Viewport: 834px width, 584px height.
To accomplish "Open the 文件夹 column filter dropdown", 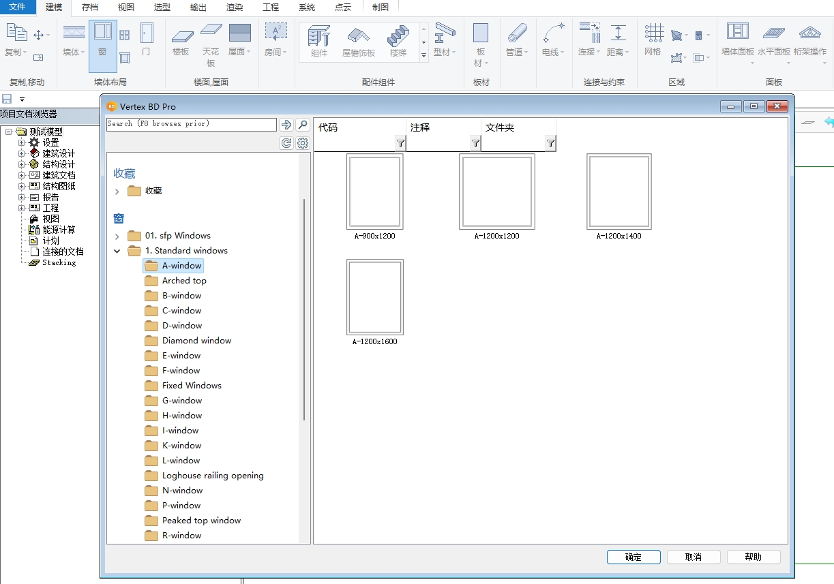I will (x=550, y=143).
